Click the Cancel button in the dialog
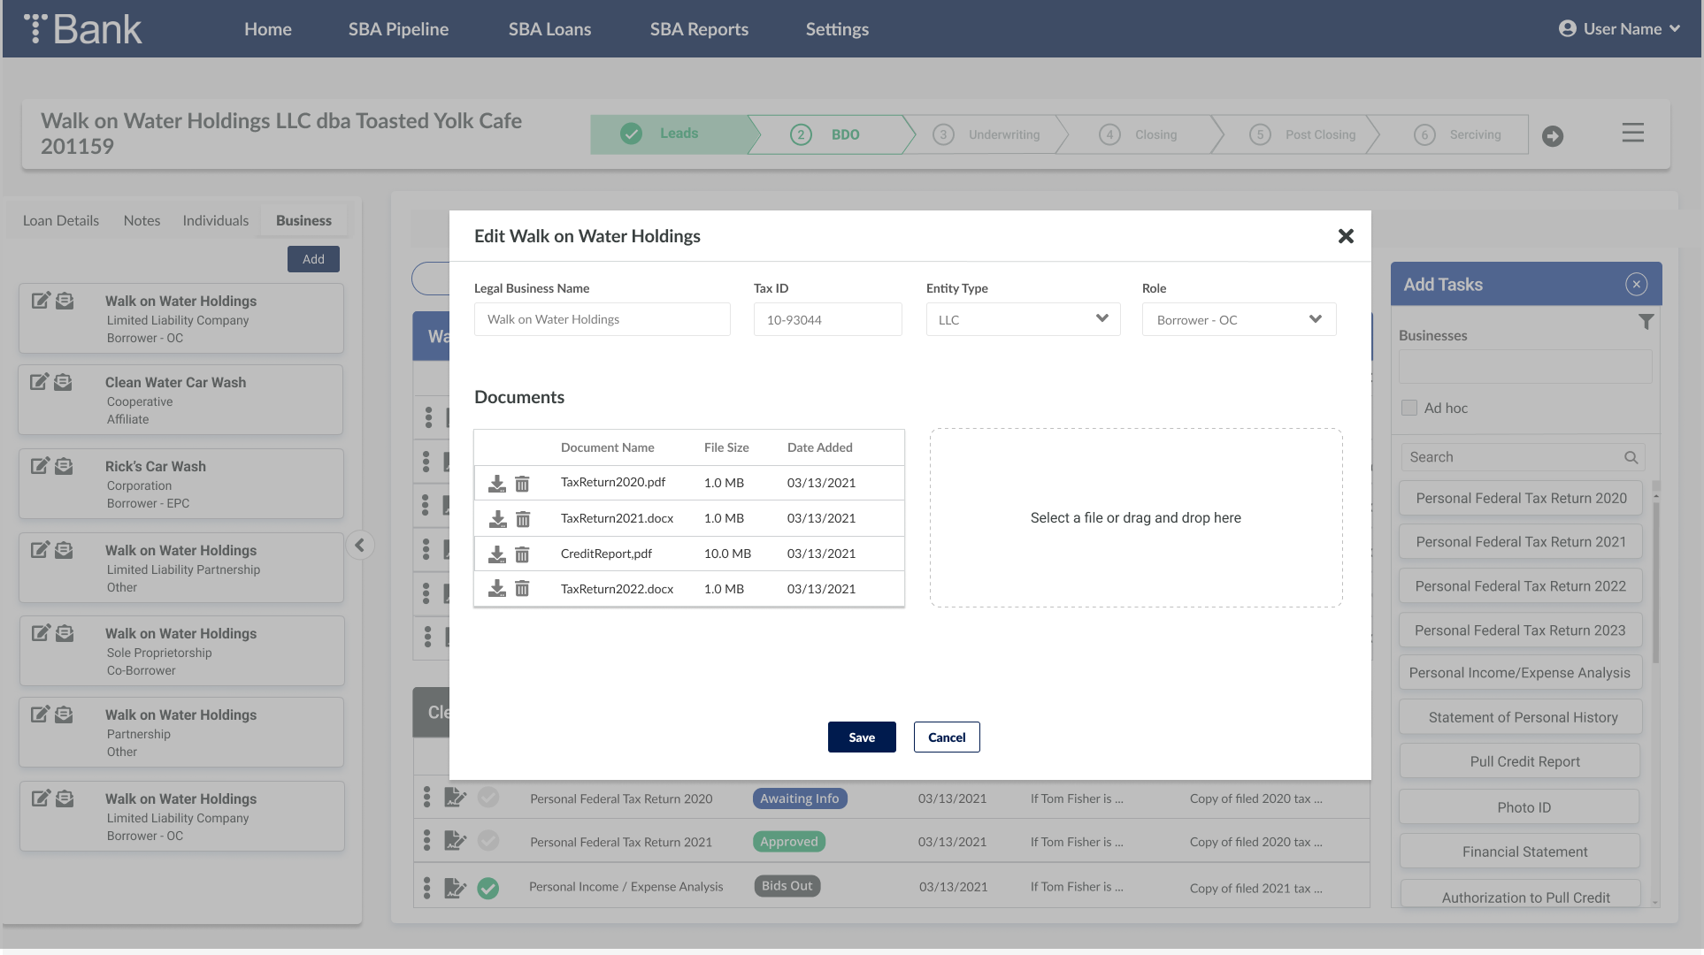Image resolution: width=1704 pixels, height=955 pixels. tap(947, 737)
